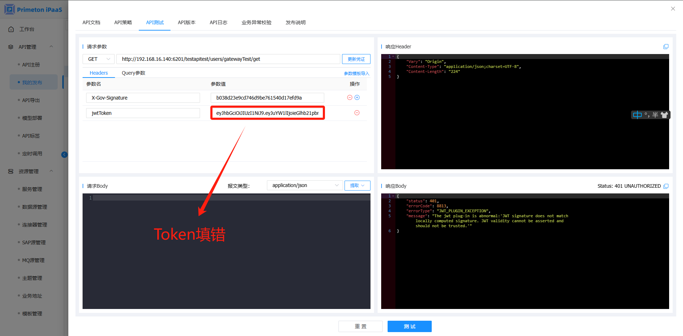Click the 参数模板导入 link

coord(356,73)
